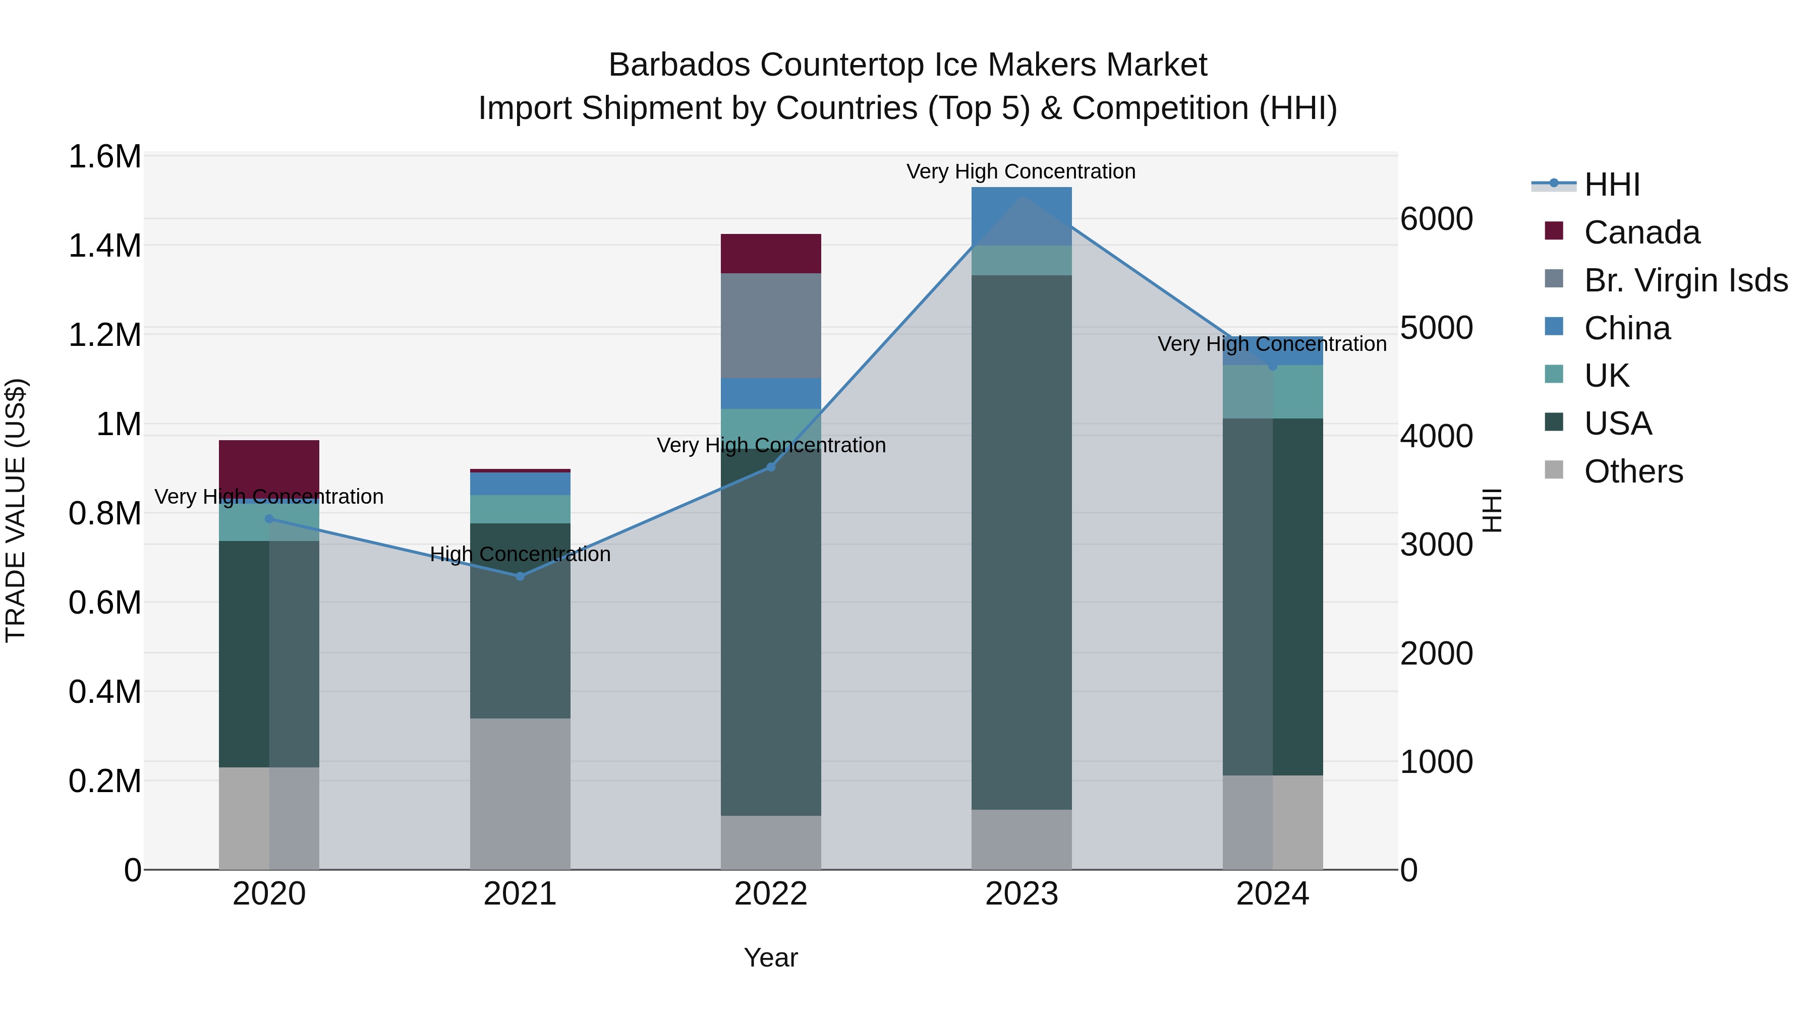Click the 2023 x-axis label
The image size is (1816, 1021).
tap(1022, 894)
